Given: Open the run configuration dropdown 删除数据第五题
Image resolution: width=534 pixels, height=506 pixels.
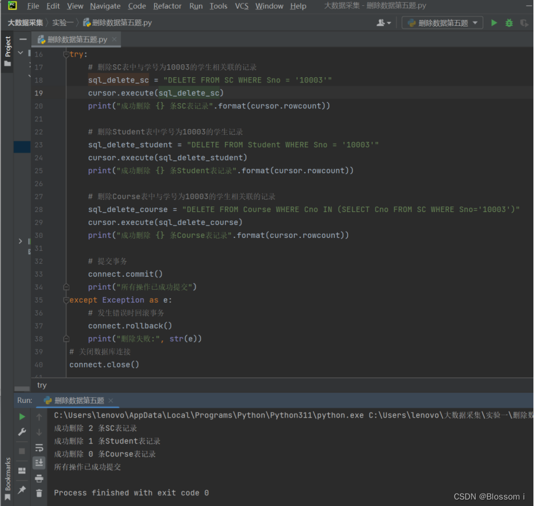Looking at the screenshot, I should [x=442, y=23].
